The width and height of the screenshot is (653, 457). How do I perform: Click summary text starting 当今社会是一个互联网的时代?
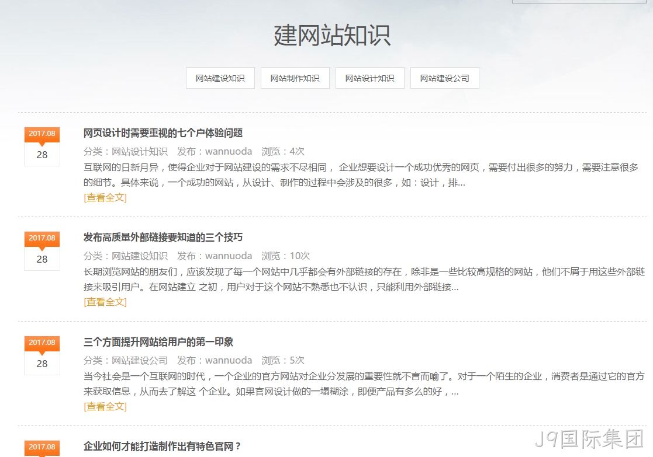pos(364,384)
